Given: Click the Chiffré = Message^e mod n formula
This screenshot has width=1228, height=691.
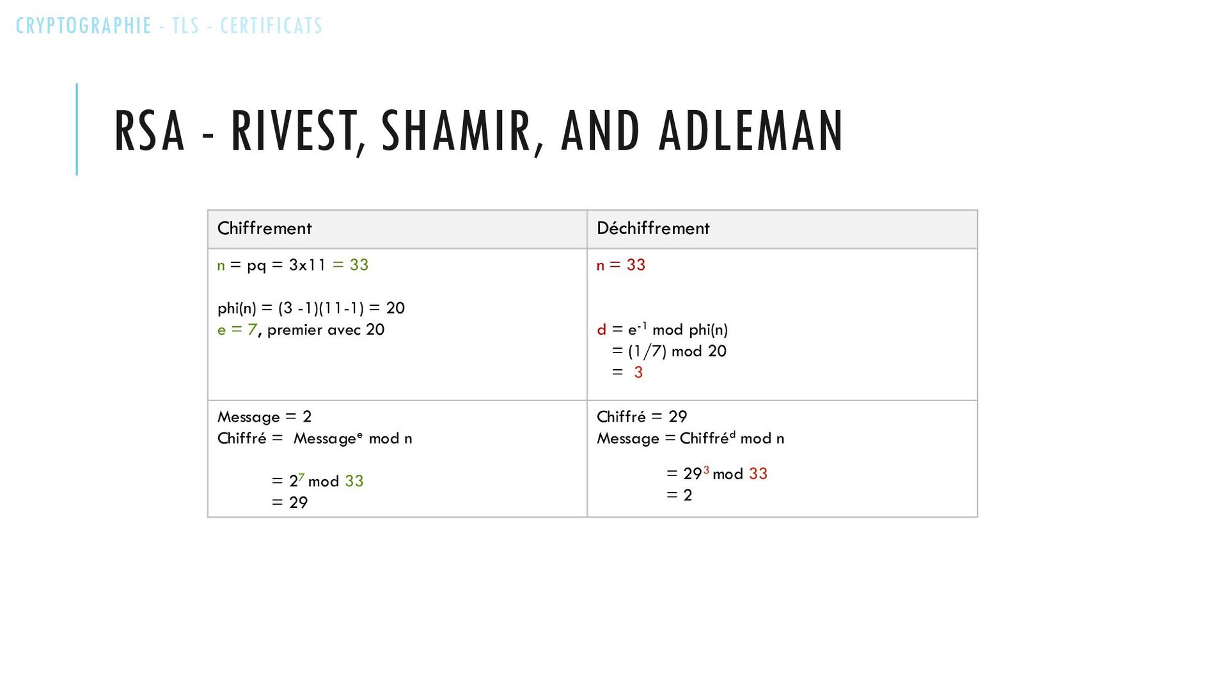Looking at the screenshot, I should (x=315, y=439).
